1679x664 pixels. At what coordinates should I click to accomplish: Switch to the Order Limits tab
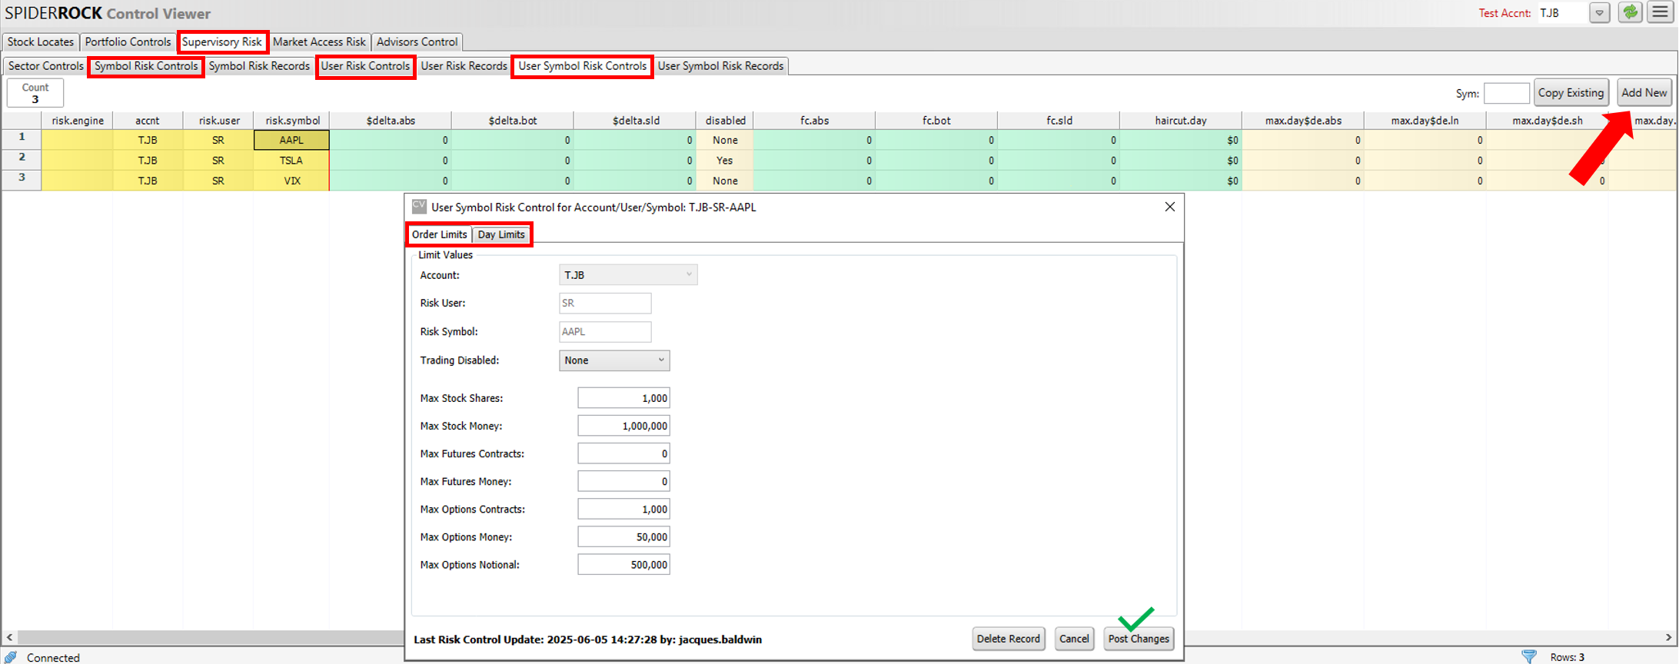tap(439, 234)
